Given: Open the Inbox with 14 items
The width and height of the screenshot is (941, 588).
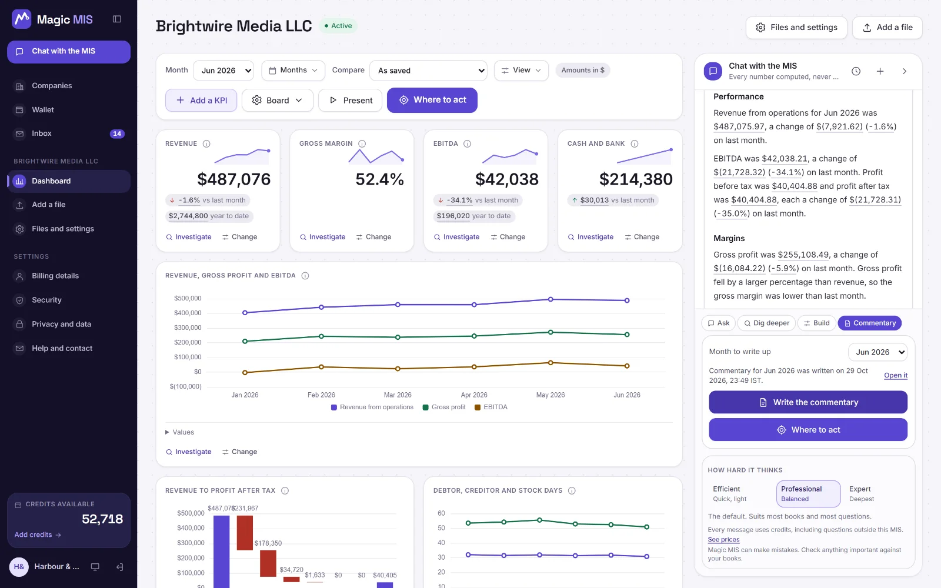Looking at the screenshot, I should click(69, 133).
